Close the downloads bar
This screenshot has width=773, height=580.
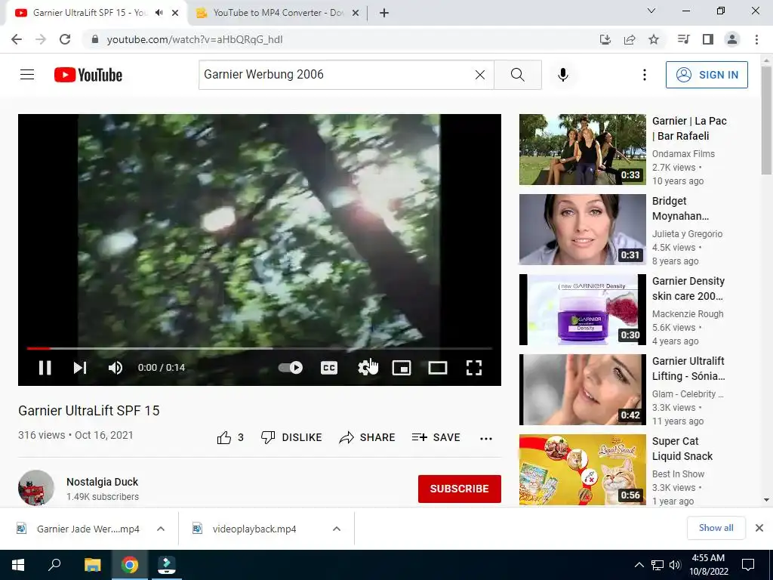[759, 528]
